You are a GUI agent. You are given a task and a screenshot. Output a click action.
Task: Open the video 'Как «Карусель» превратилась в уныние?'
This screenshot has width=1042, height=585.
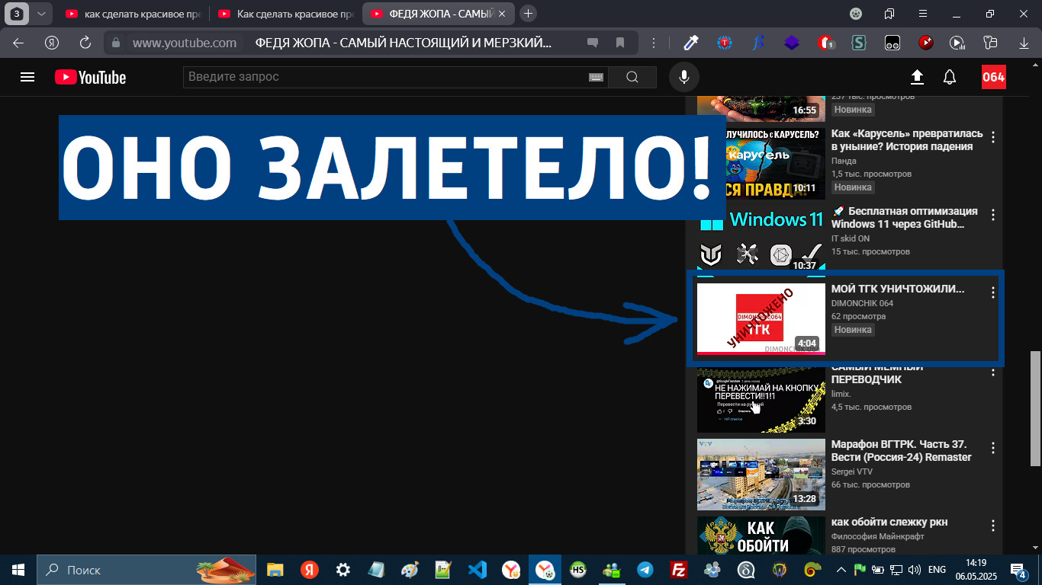906,140
